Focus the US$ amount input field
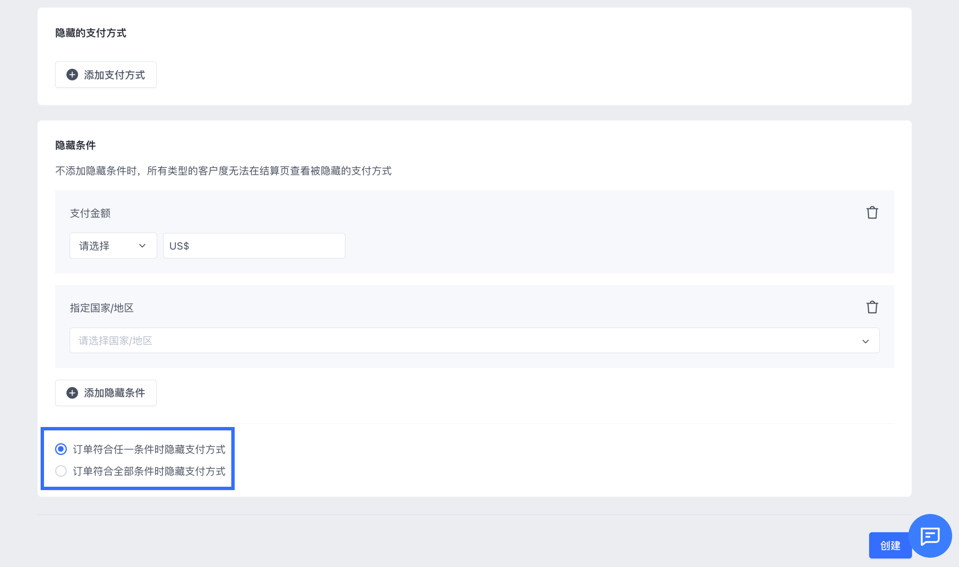959x567 pixels. tap(254, 246)
